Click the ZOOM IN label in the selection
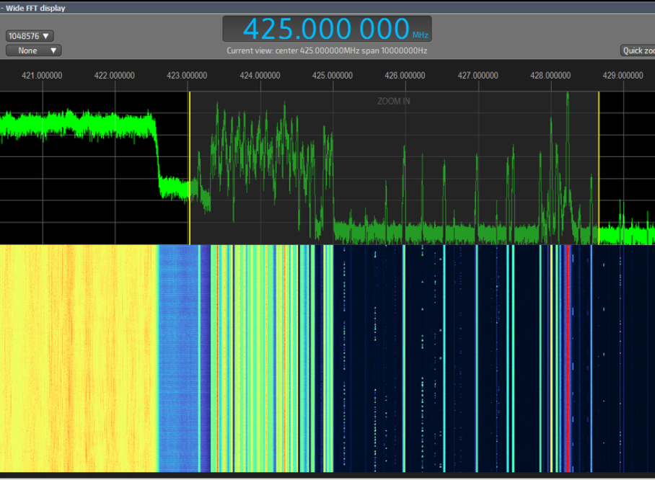This screenshot has height=480, width=655. click(393, 101)
